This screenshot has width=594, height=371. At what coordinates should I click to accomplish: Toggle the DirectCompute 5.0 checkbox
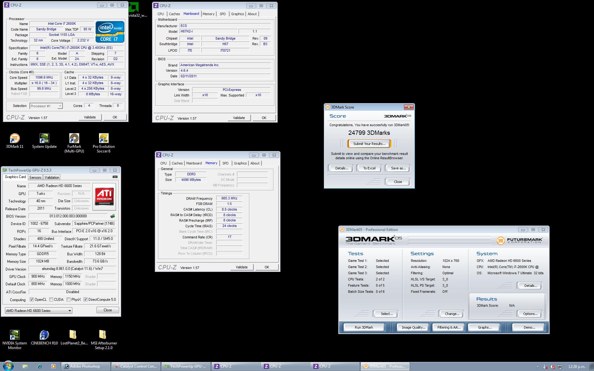coord(85,300)
